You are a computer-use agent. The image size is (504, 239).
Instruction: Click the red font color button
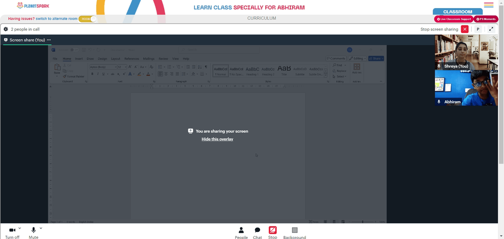click(x=148, y=74)
